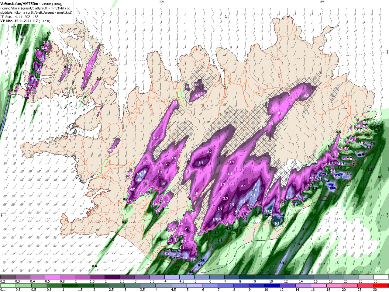Click the 'VT: Mán. 15.11.2021 11Z' valid time
The height and width of the screenshot is (292, 389).
[x=19, y=21]
